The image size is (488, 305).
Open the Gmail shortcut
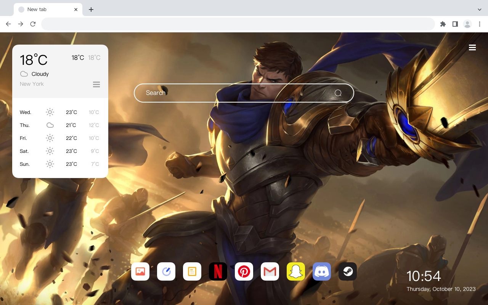click(270, 271)
